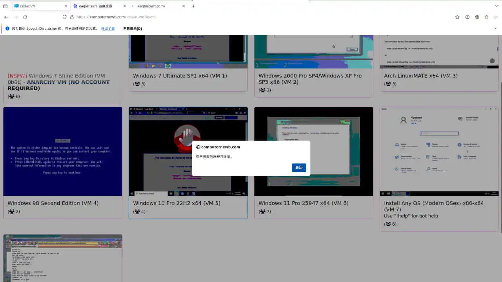
Task: Open the Firefox account icon
Action: click(477, 17)
